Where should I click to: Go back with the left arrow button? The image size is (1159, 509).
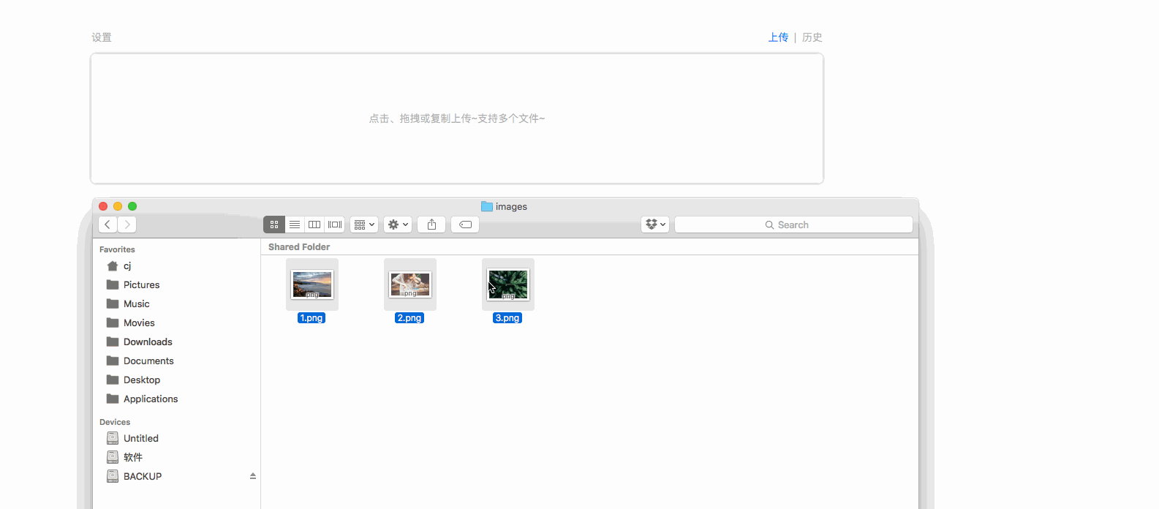(x=107, y=225)
